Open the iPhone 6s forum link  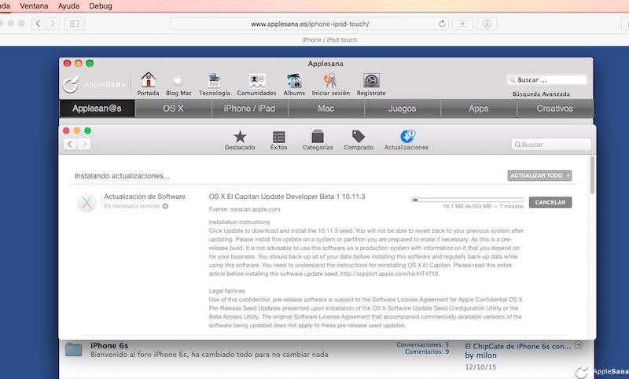[109, 345]
